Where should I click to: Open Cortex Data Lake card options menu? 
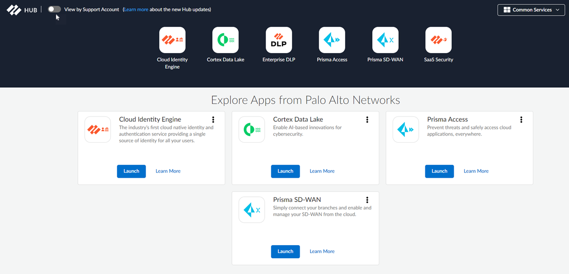click(367, 120)
